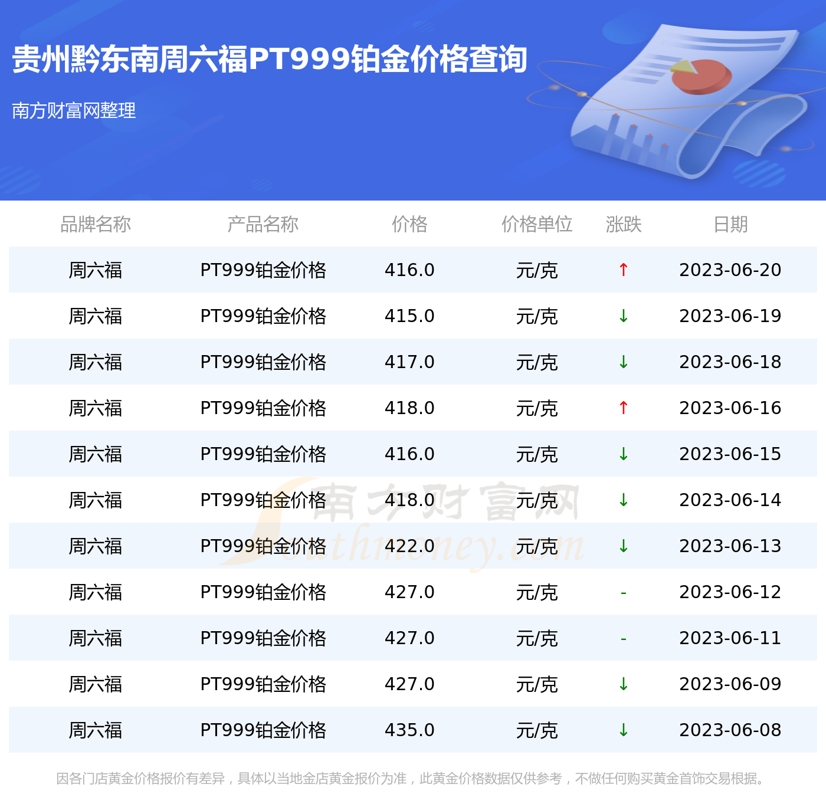Click the 日期 column header
The image size is (826, 804).
coord(730,224)
